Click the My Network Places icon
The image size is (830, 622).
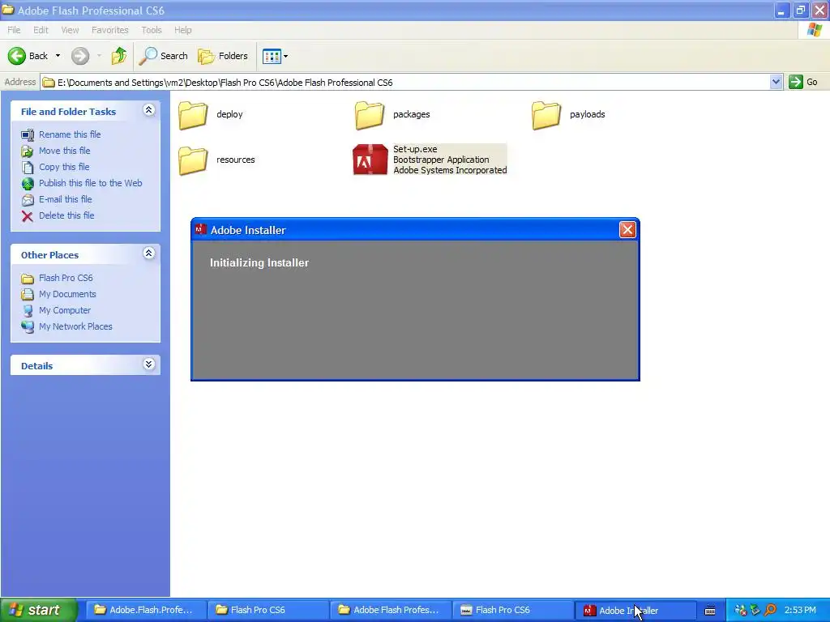point(28,327)
